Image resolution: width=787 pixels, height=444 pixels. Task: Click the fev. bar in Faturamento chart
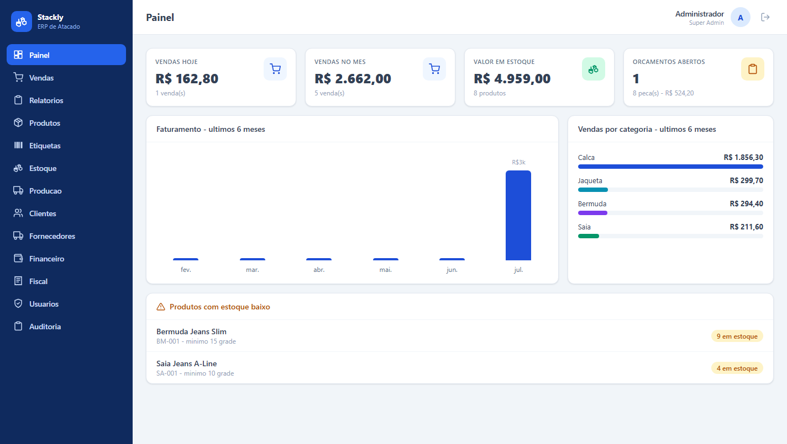(x=186, y=259)
